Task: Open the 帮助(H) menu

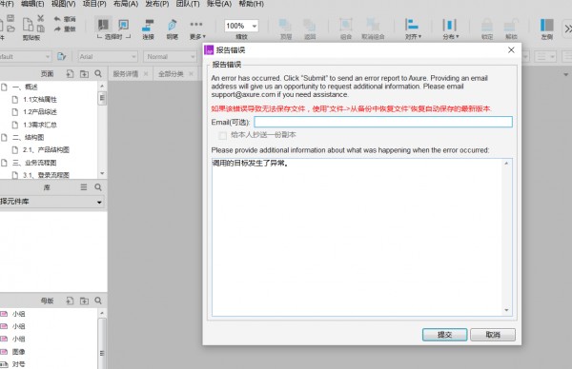Action: click(x=251, y=4)
